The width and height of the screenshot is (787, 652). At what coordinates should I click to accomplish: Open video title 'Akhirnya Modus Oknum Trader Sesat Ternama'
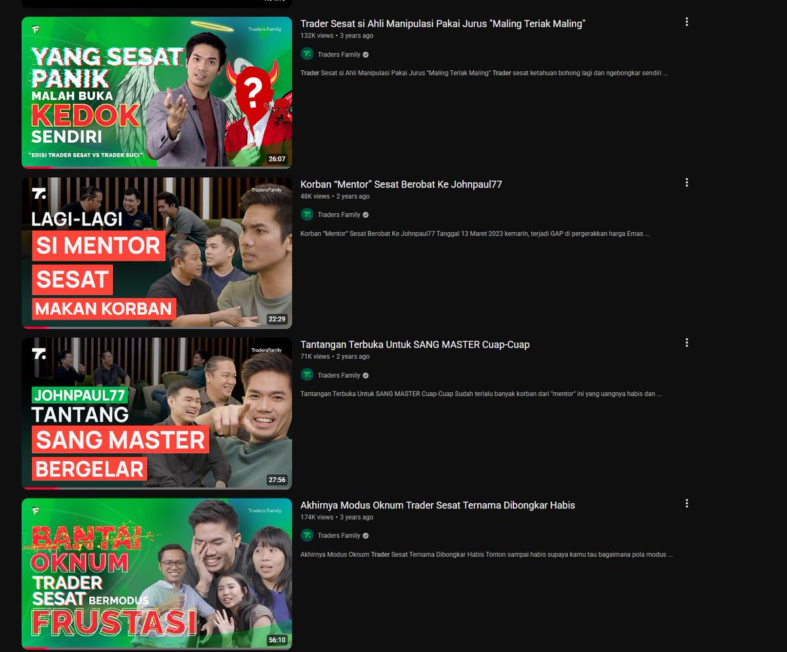pos(437,505)
